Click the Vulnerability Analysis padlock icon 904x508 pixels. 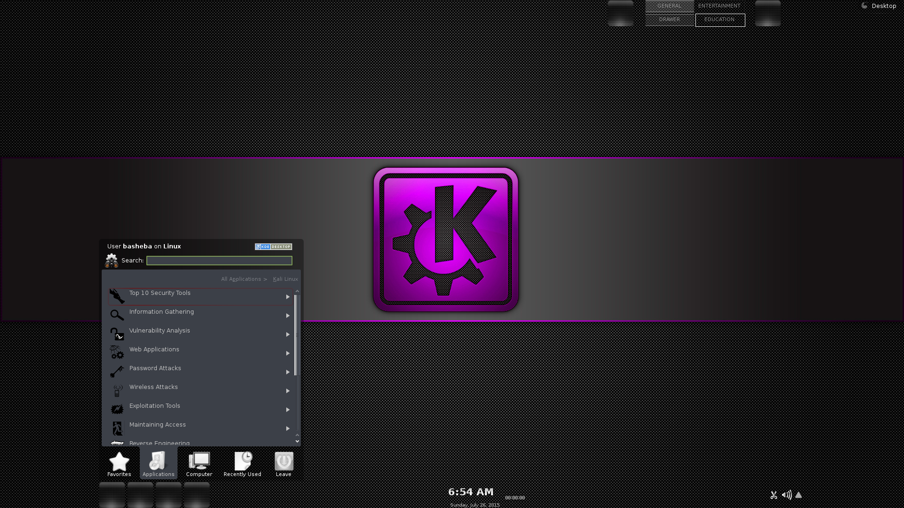click(117, 334)
